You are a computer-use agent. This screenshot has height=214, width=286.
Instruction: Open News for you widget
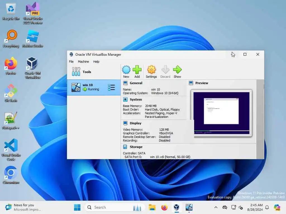click(x=23, y=207)
